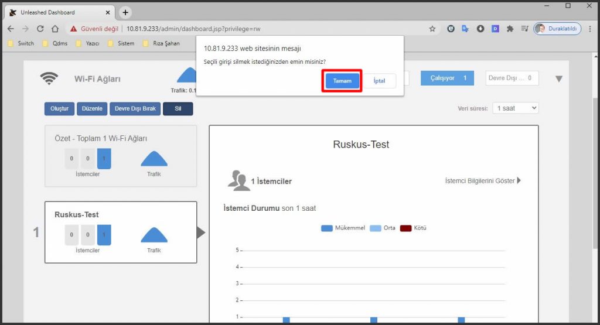The width and height of the screenshot is (600, 325).
Task: Click the translate extension icon
Action: pyautogui.click(x=465, y=29)
